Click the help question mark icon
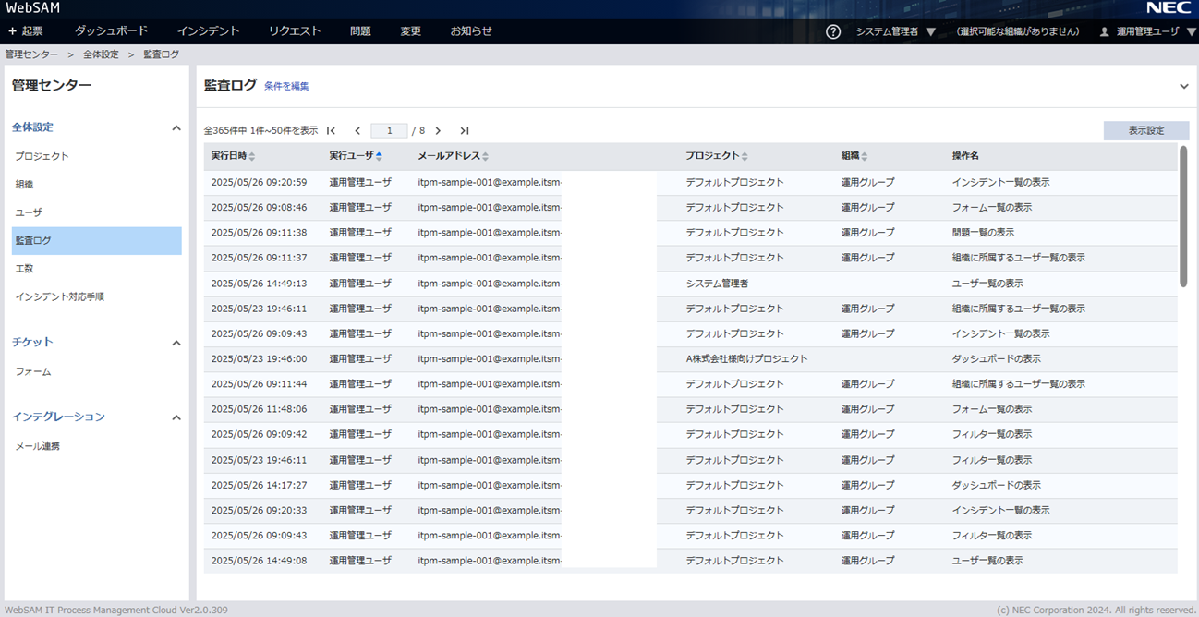Image resolution: width=1199 pixels, height=617 pixels. tap(833, 31)
